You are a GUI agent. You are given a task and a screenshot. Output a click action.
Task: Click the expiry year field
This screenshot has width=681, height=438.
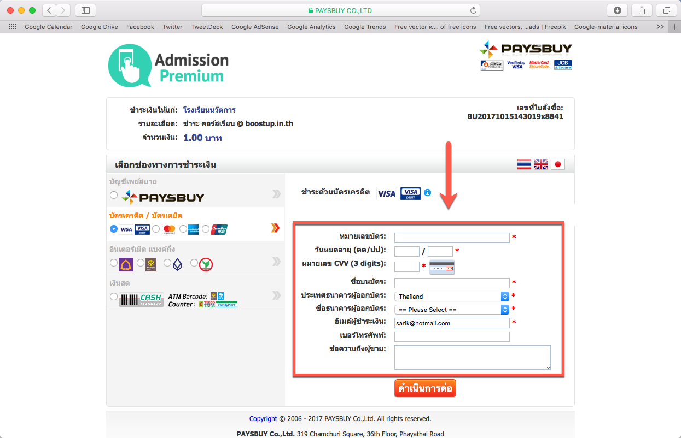pyautogui.click(x=440, y=251)
